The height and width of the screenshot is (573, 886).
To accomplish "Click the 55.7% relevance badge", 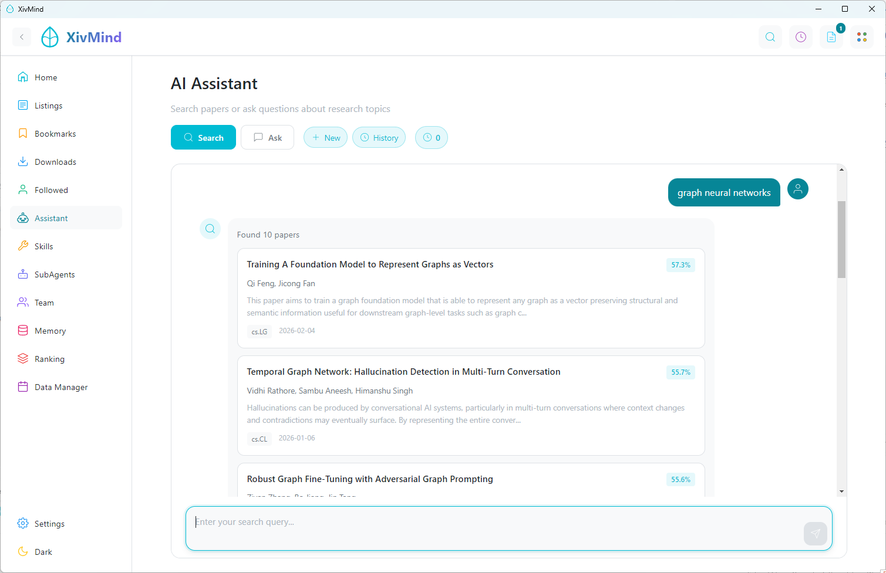I will (680, 372).
